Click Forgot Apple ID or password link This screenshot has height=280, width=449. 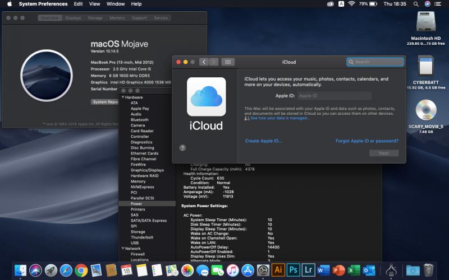tap(366, 141)
